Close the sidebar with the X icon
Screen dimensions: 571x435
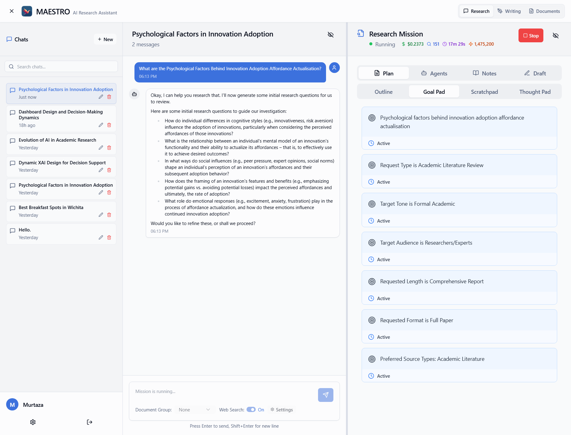point(12,11)
